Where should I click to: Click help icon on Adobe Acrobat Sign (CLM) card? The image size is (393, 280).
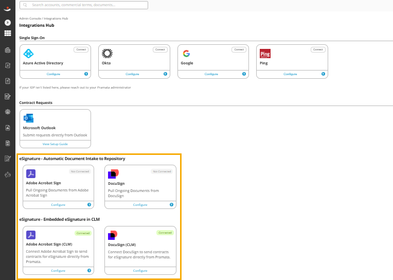[x=89, y=270]
